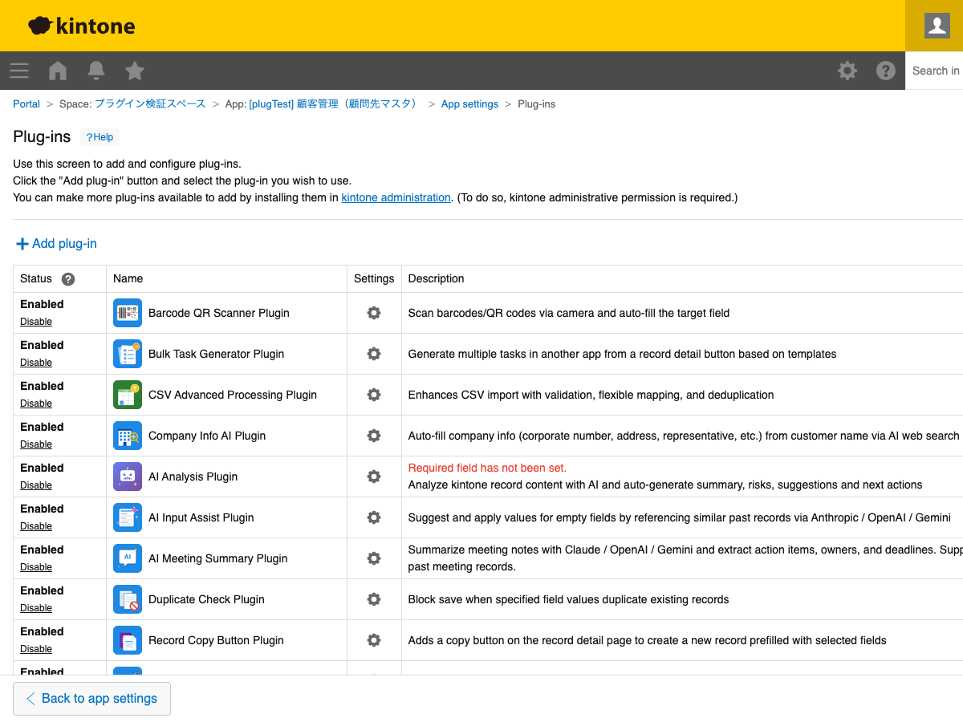Click the help question mark in header
Screen dimensions: 963x722
point(886,71)
